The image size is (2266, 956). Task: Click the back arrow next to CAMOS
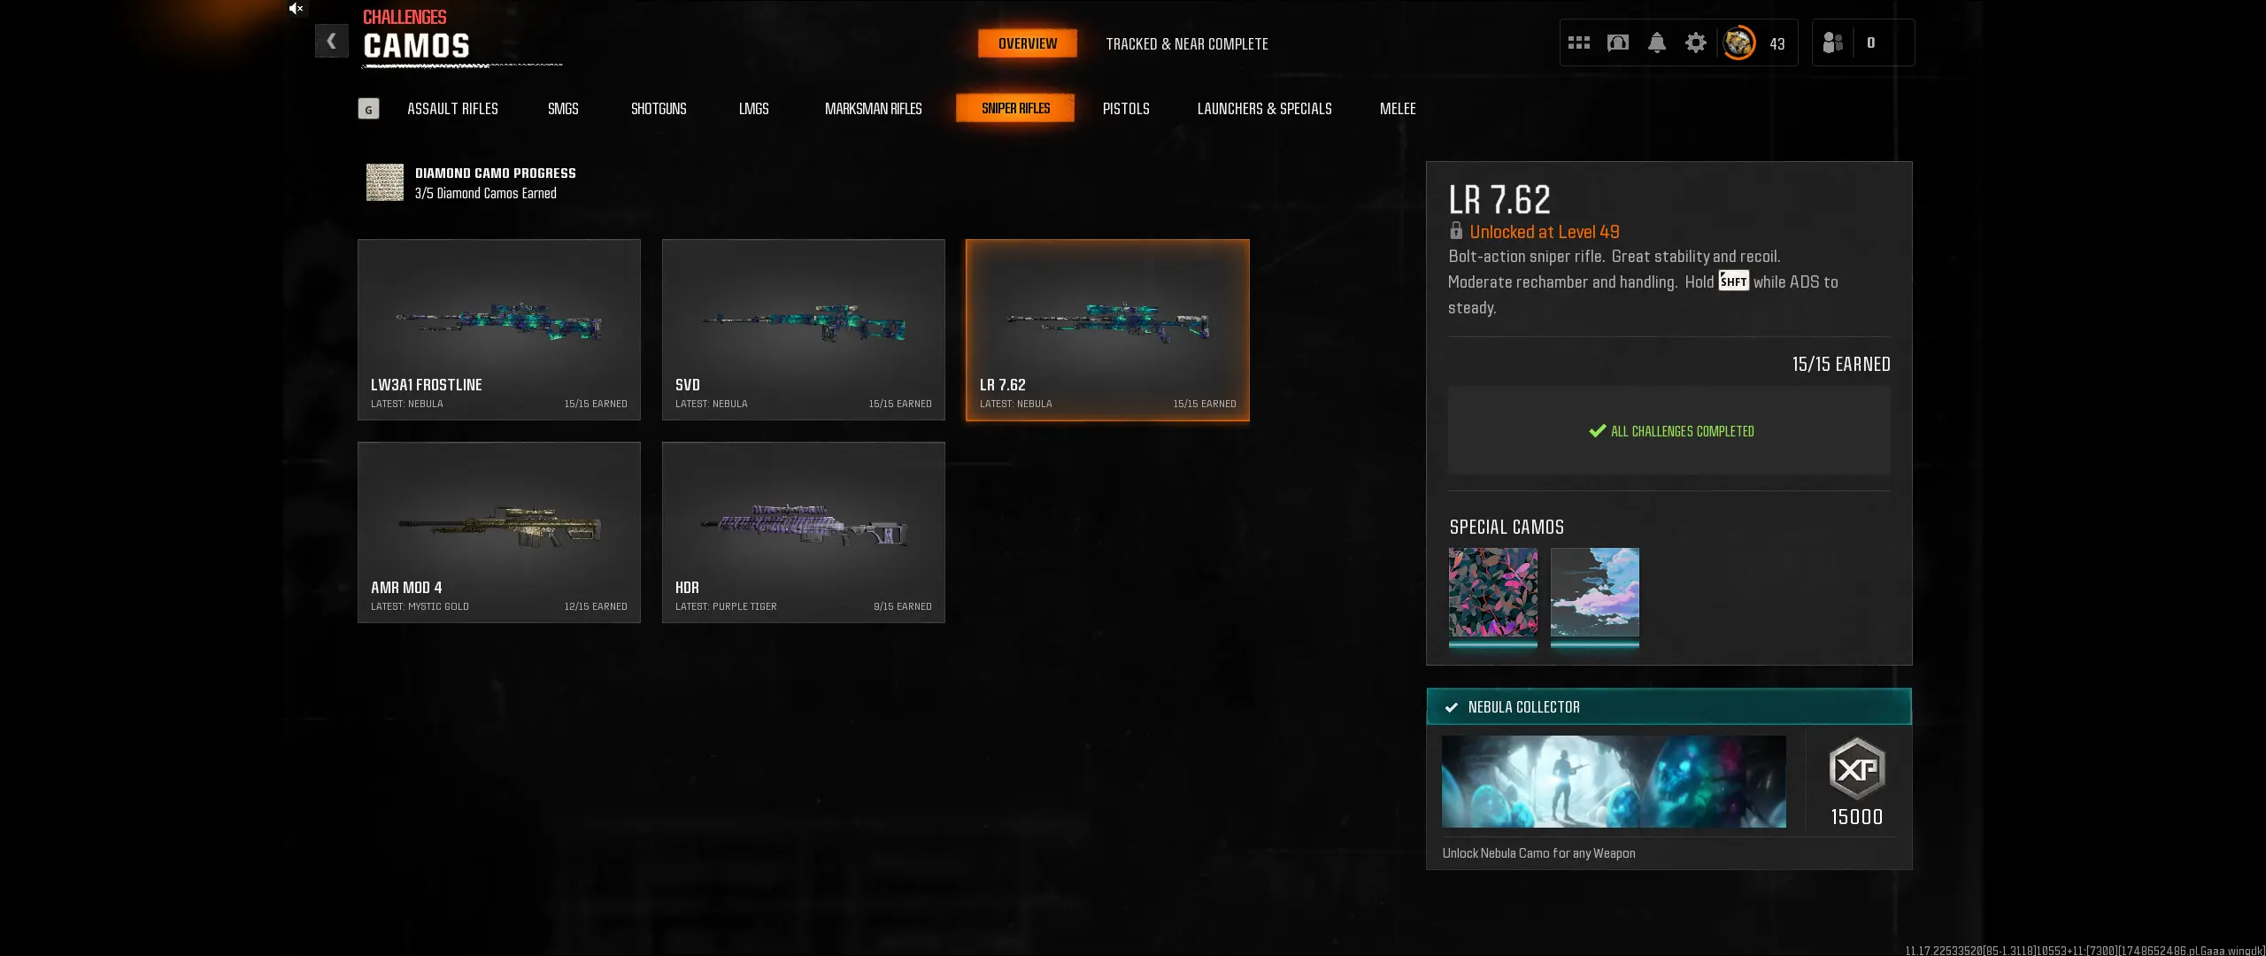click(x=331, y=41)
